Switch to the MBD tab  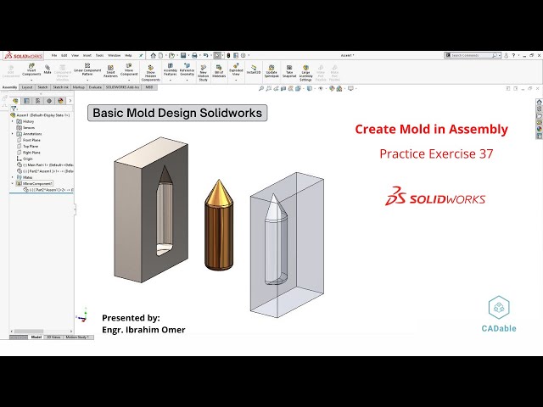tap(149, 87)
